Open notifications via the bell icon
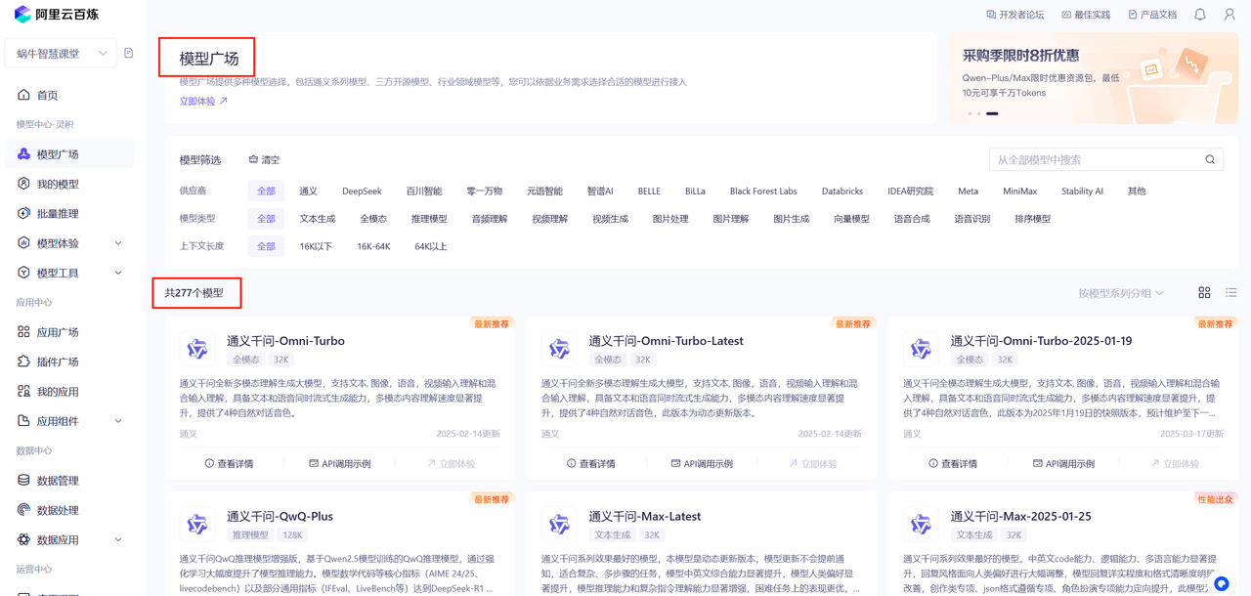Viewport: 1251px width, 596px height. pyautogui.click(x=1200, y=15)
